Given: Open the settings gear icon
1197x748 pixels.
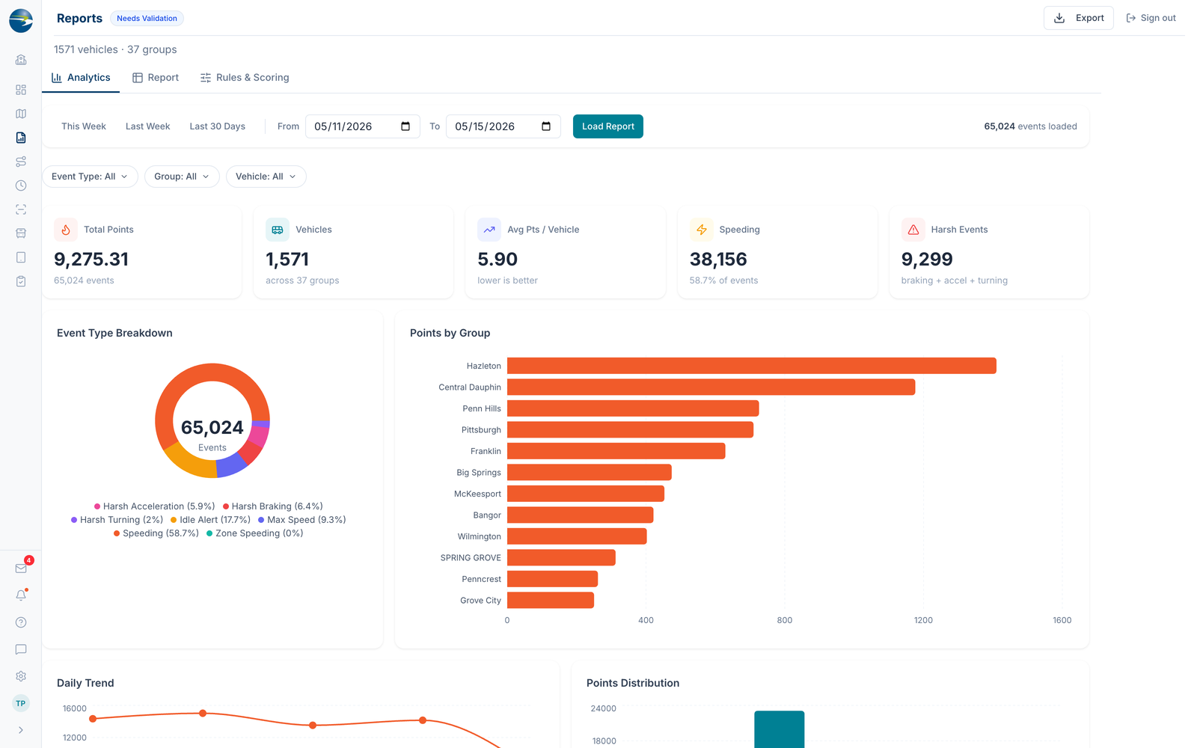Looking at the screenshot, I should coord(21,676).
